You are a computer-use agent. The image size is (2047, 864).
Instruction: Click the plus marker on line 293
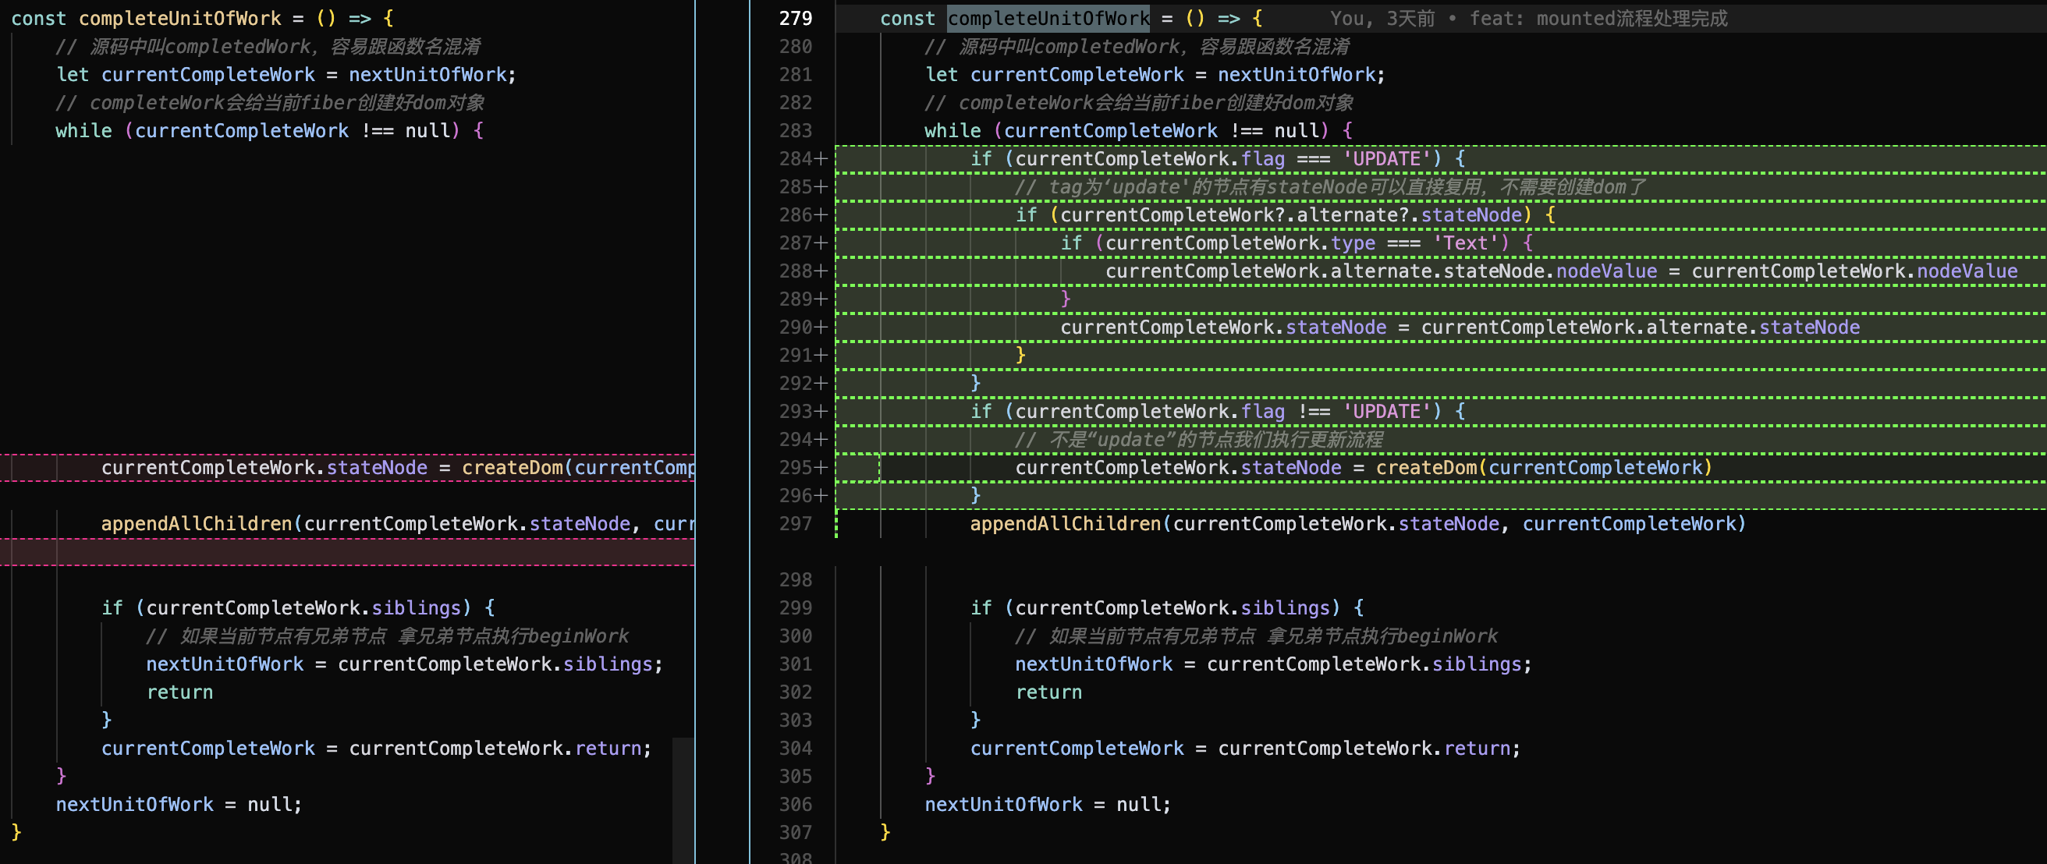[821, 412]
